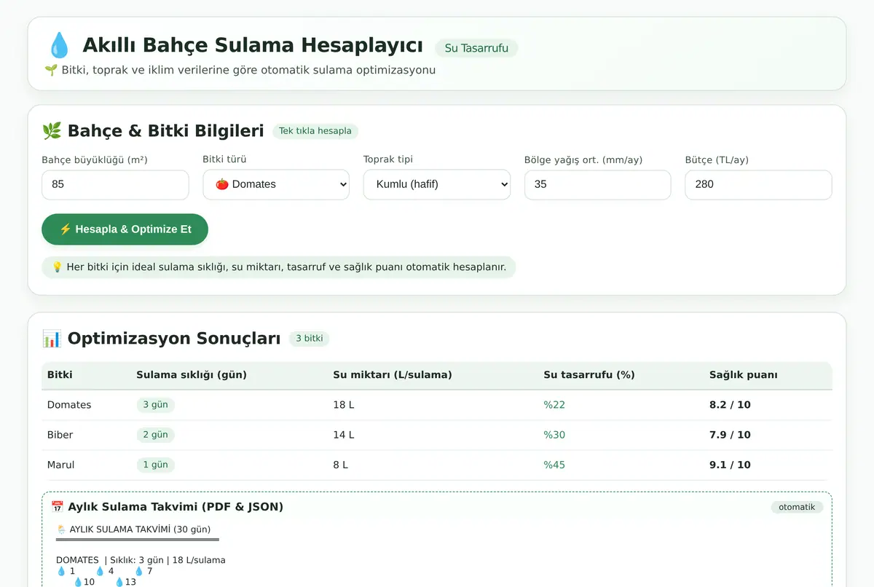Click the Sulama sıklığı (gün) column header

pyautogui.click(x=192, y=375)
